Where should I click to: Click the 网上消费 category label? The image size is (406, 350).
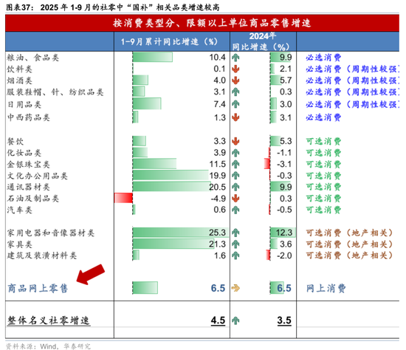[326, 288]
